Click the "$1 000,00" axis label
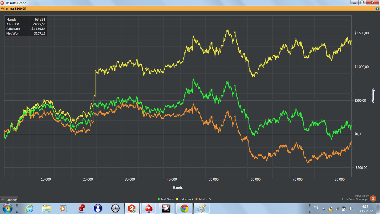380x214 pixels. 361,67
